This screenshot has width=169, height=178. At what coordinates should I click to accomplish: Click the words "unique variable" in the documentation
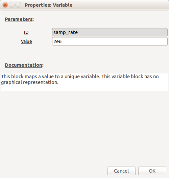point(82,77)
